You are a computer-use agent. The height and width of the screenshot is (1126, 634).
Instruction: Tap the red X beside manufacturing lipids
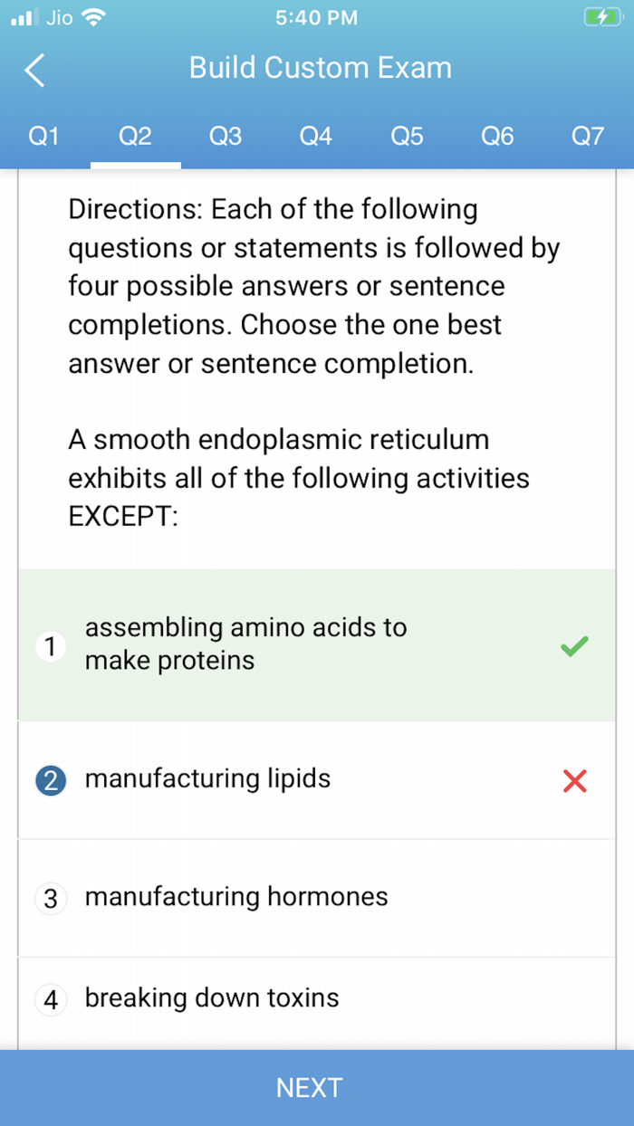[x=573, y=780]
